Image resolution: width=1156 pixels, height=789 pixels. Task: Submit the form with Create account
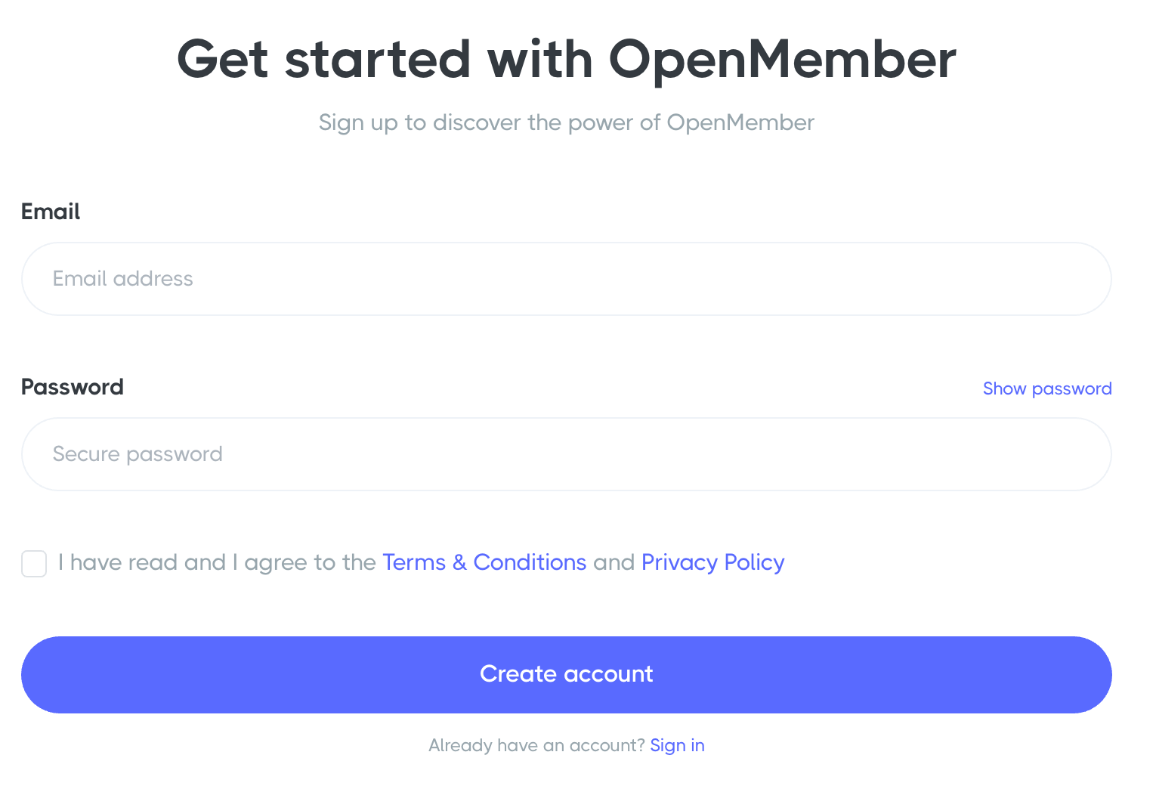[566, 674]
